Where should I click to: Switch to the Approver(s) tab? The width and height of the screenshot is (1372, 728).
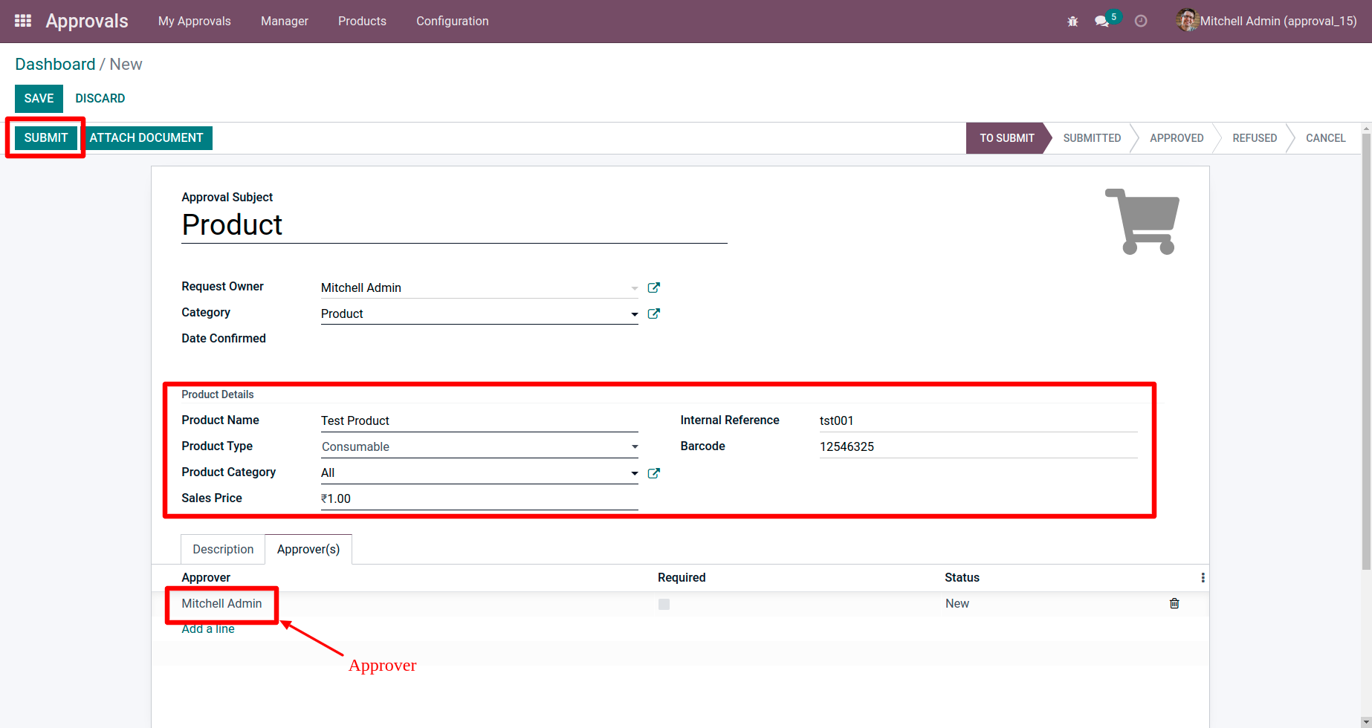tap(308, 549)
